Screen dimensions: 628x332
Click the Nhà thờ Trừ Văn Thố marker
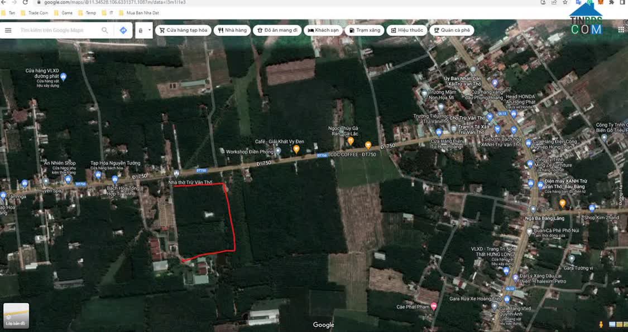176,174
